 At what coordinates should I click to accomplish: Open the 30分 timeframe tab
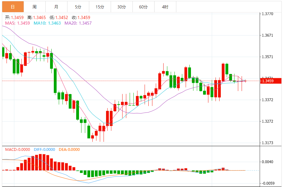(x=122, y=7)
